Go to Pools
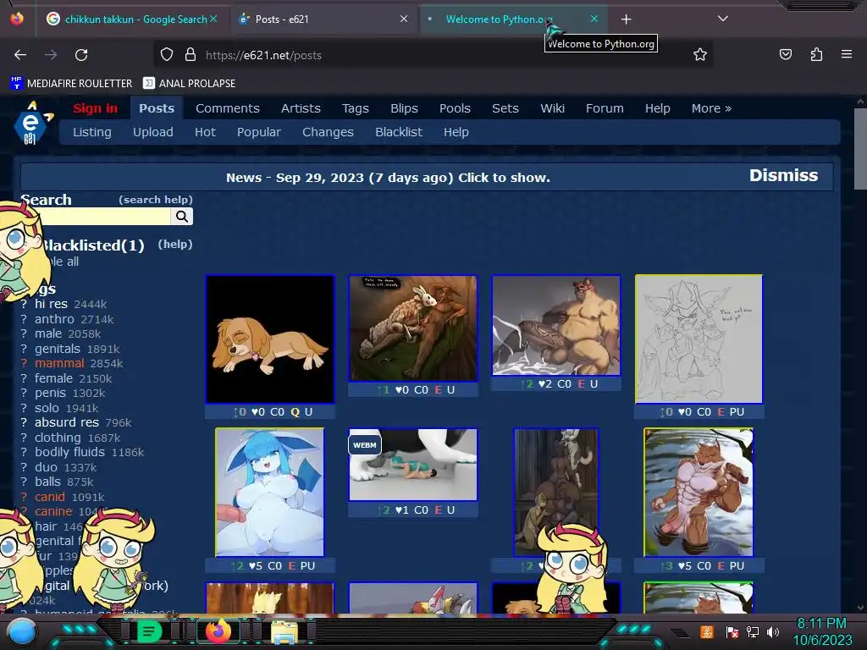This screenshot has height=650, width=867. tap(455, 108)
